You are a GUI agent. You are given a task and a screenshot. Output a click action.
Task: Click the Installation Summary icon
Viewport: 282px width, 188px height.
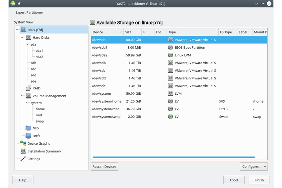(23, 151)
